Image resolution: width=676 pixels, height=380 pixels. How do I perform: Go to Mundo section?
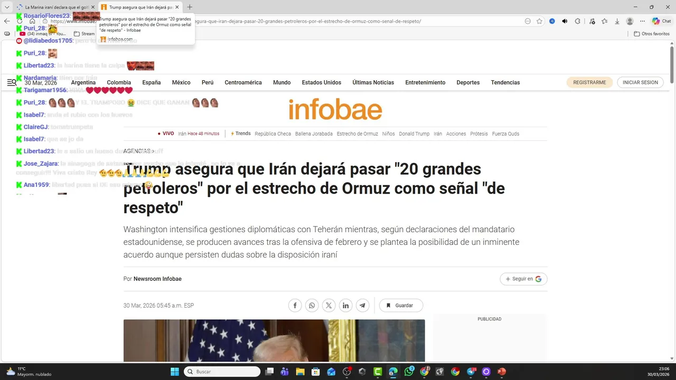pos(282,82)
